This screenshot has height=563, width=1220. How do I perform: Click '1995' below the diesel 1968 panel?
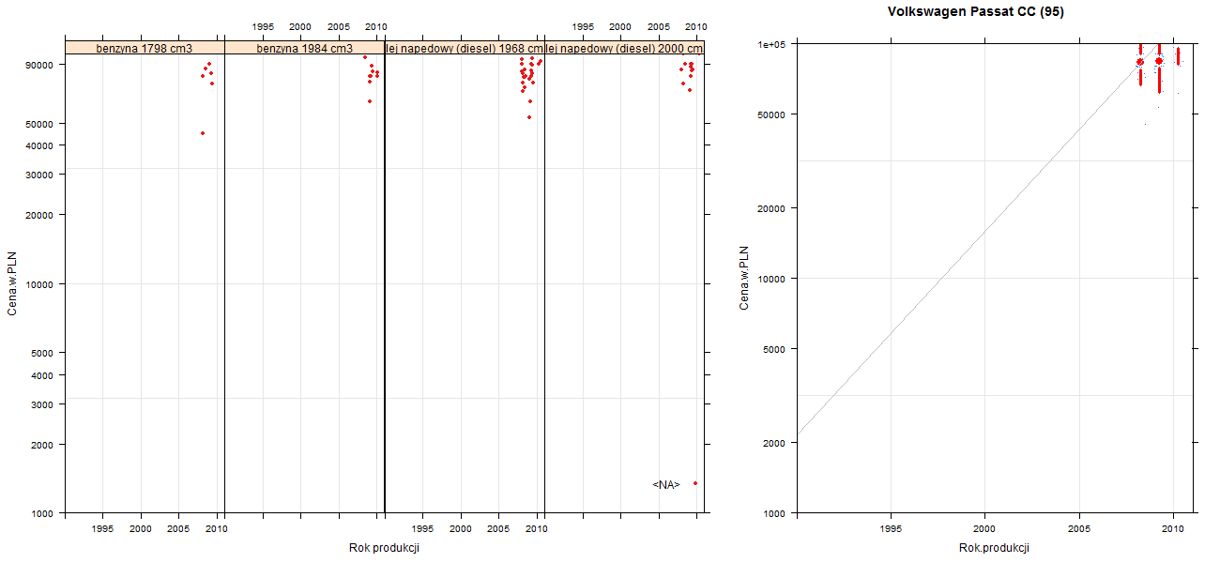coord(423,529)
